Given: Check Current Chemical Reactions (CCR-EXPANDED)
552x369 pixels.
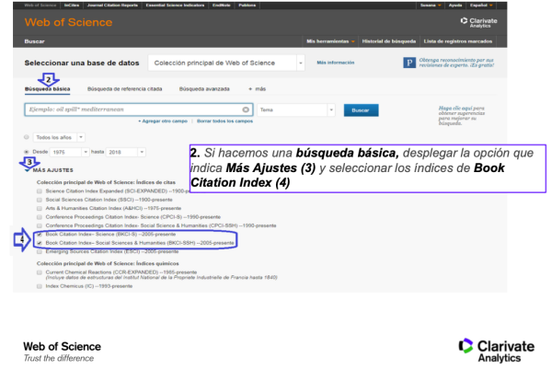Looking at the screenshot, I should (x=39, y=272).
